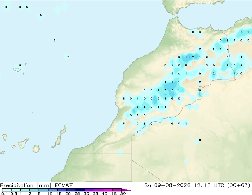Screen dimensions: 252x195
Task: Choose the 45–50 mm legend swatch
Action: tap(117, 190)
